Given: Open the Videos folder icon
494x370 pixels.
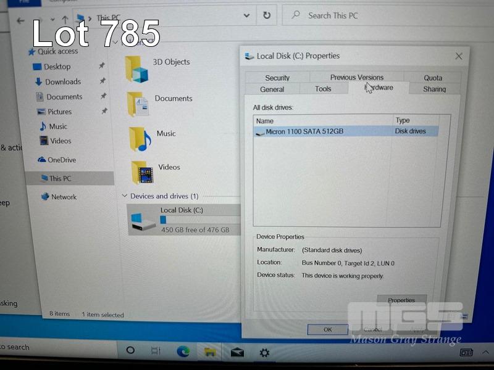Looking at the screenshot, I should point(142,172).
